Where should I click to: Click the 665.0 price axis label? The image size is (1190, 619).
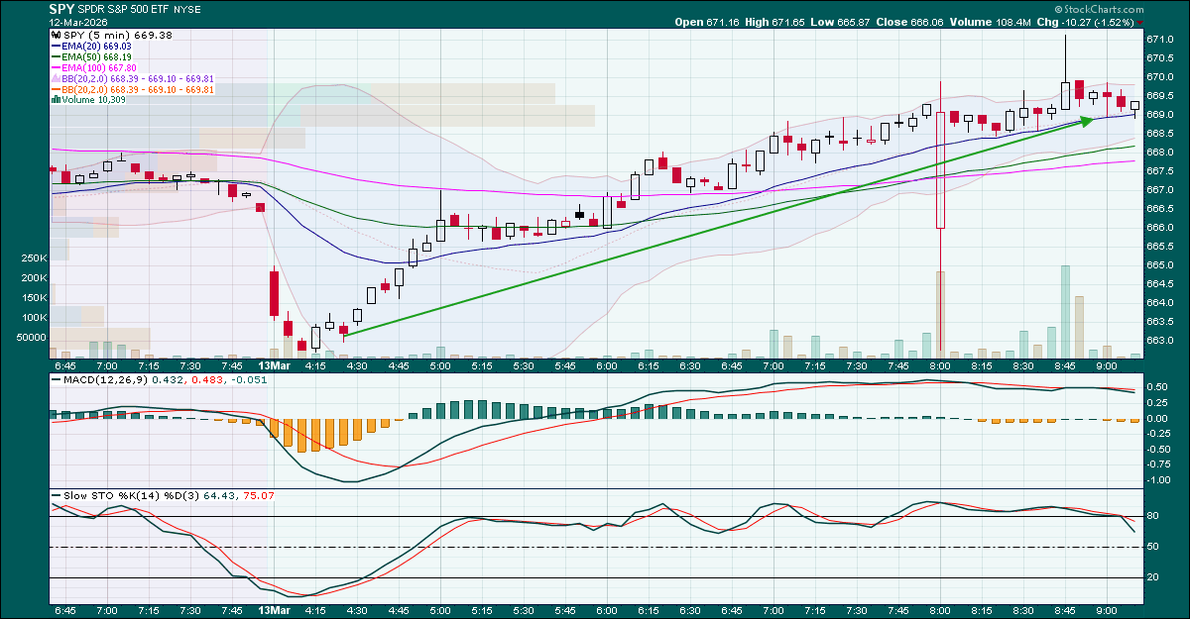tap(1161, 265)
